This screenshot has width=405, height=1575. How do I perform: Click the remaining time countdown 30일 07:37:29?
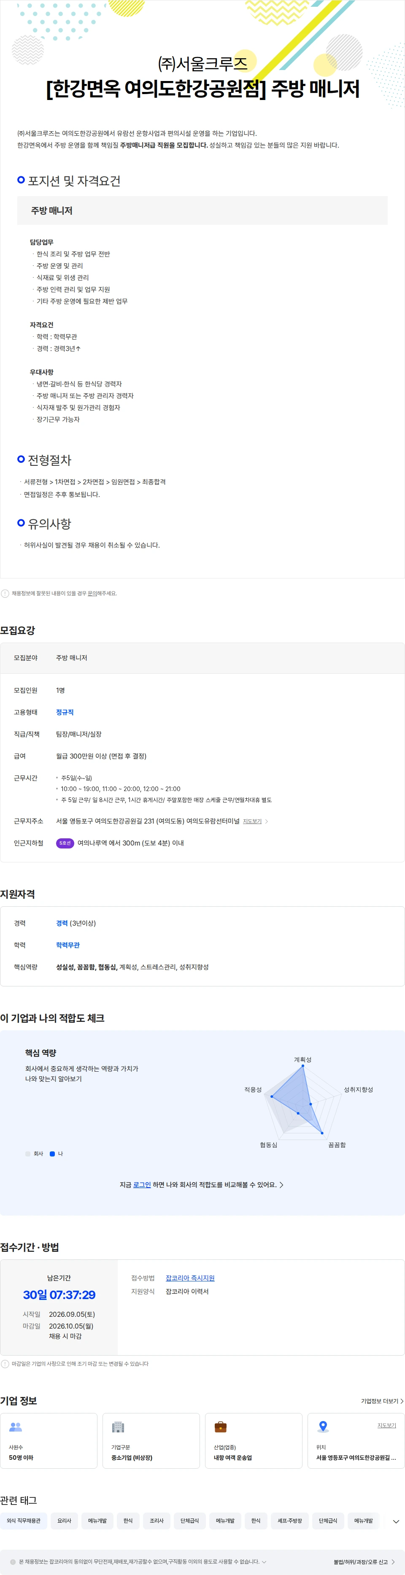click(x=59, y=1294)
